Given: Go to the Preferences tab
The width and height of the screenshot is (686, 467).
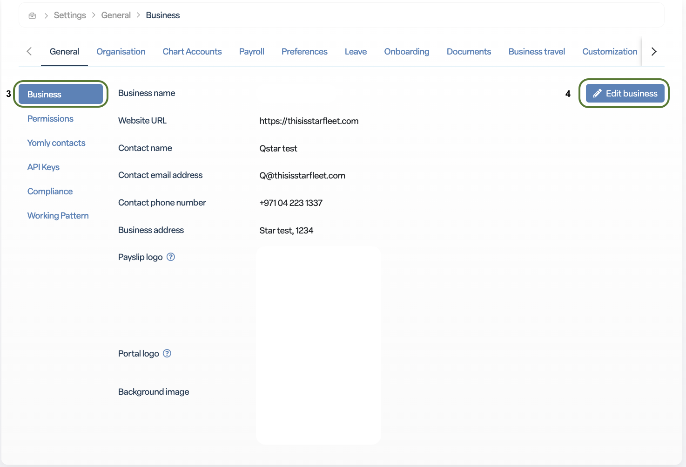Looking at the screenshot, I should click(x=304, y=51).
